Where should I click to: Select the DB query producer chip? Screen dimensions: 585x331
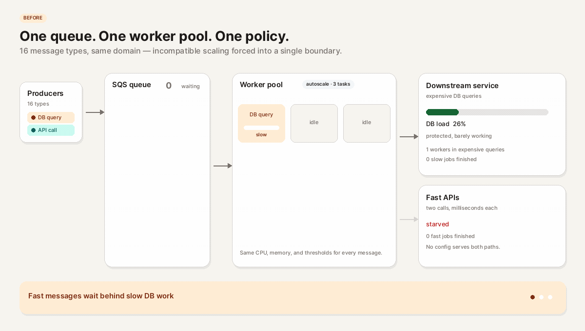51,117
